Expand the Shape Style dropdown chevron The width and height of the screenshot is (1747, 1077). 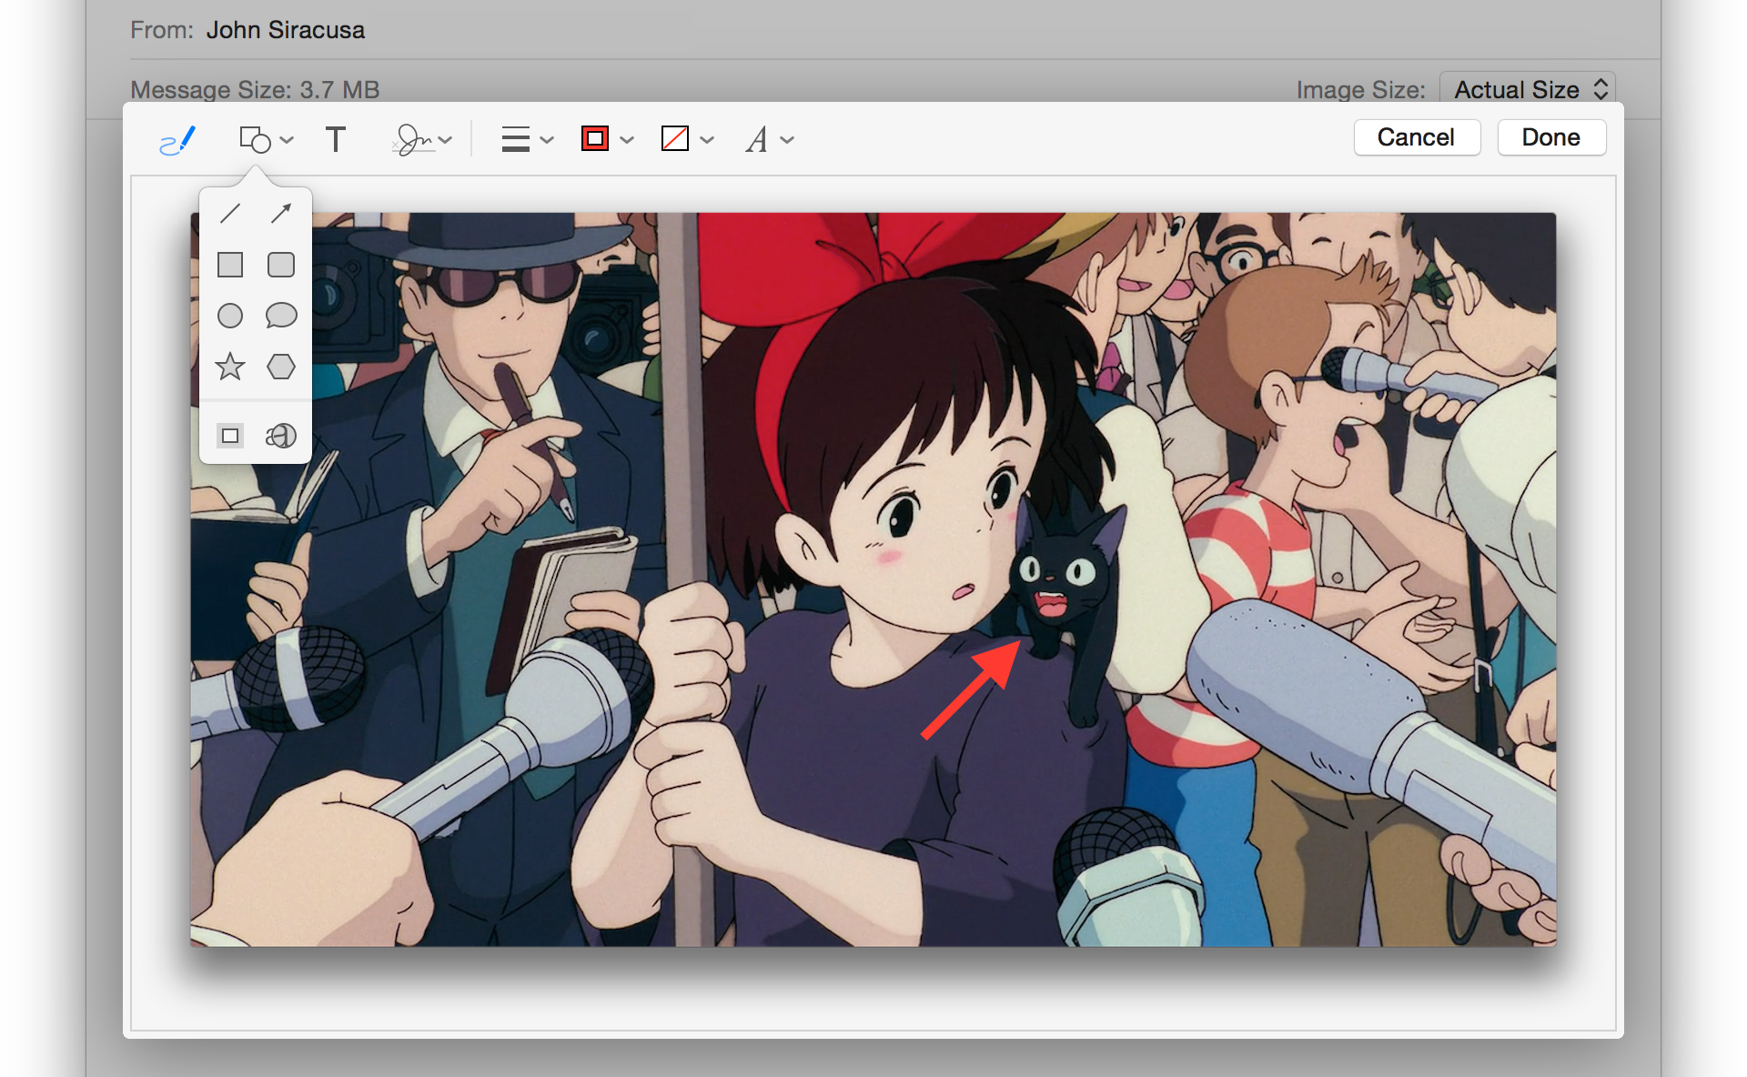547,140
